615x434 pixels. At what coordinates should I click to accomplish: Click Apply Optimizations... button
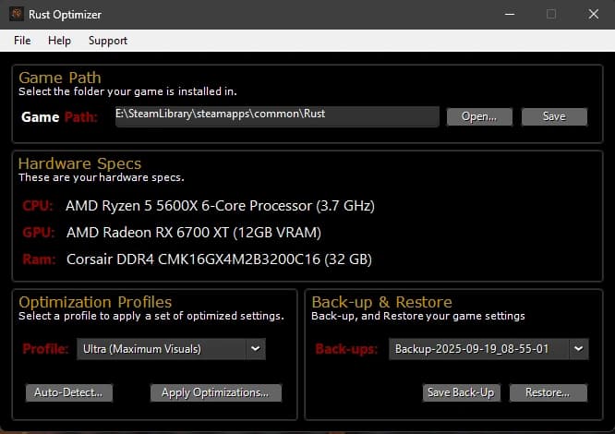click(x=216, y=392)
